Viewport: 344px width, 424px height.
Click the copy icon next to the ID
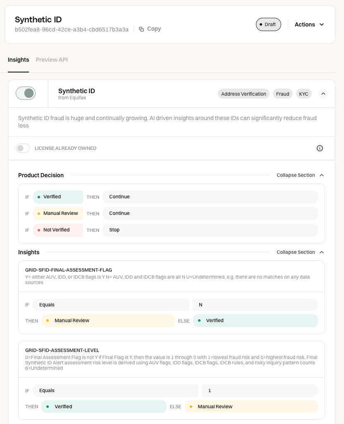point(141,29)
